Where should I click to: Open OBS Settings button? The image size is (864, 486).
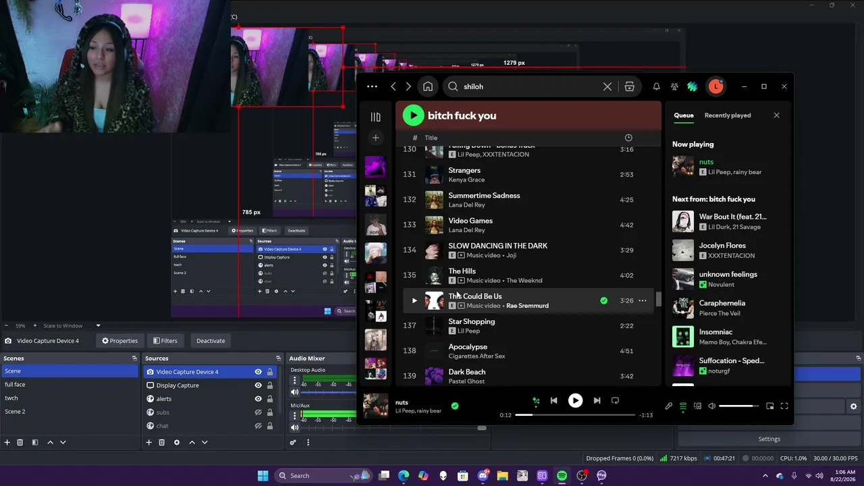pyautogui.click(x=769, y=439)
